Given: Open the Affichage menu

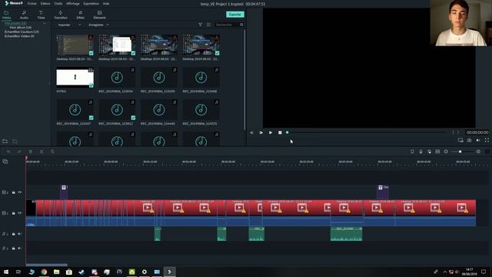Looking at the screenshot, I should point(73,3).
